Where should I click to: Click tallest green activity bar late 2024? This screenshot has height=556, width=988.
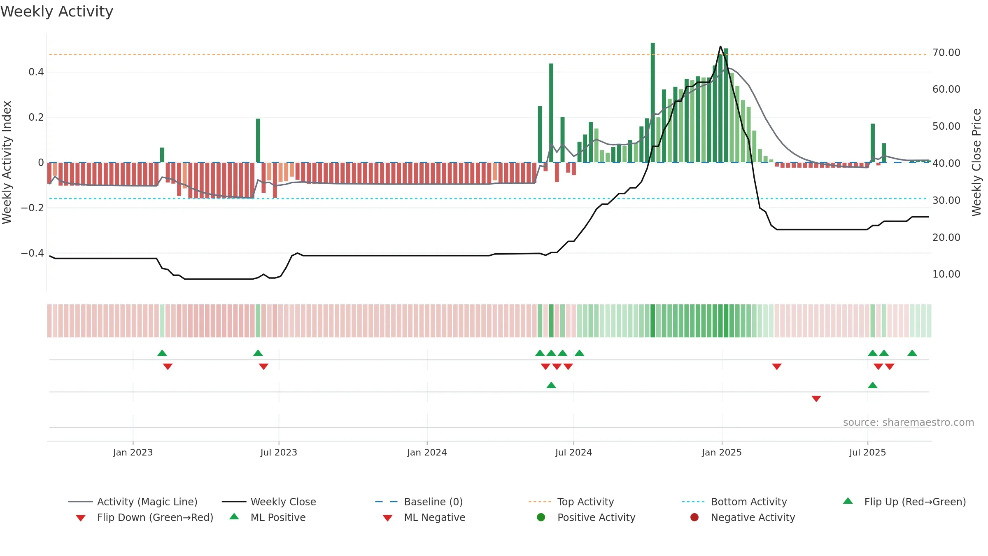tap(653, 103)
